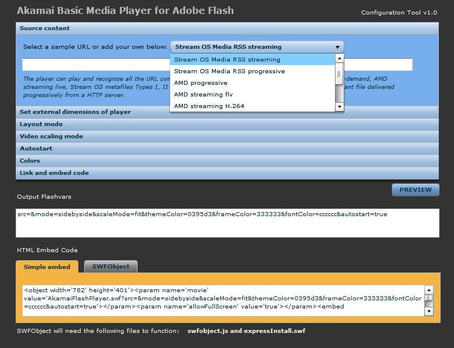The height and width of the screenshot is (348, 454).
Task: Expand the Colors section
Action: (x=30, y=160)
